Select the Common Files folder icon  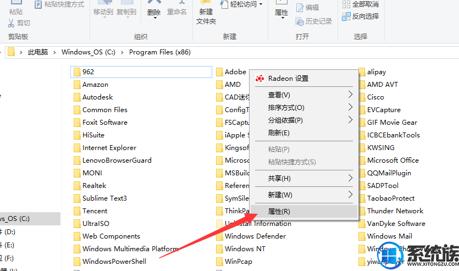click(x=77, y=110)
